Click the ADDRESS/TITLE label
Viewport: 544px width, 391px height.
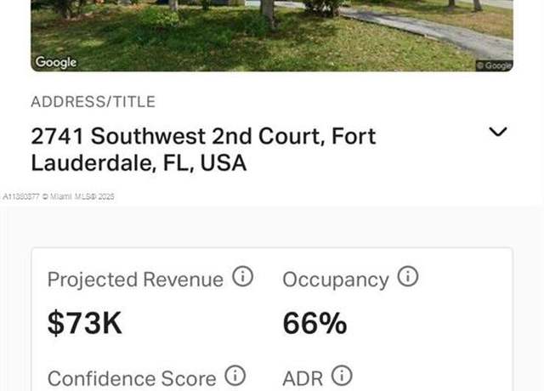(93, 102)
